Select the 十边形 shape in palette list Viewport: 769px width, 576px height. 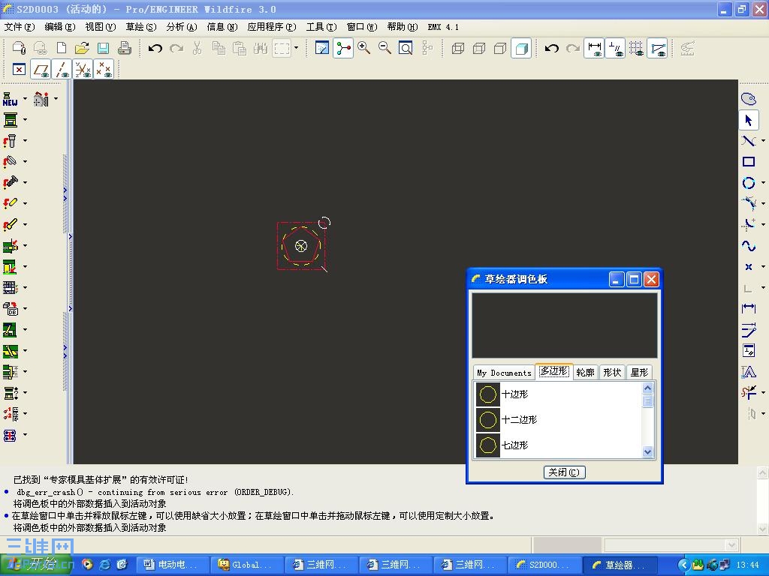(x=559, y=394)
